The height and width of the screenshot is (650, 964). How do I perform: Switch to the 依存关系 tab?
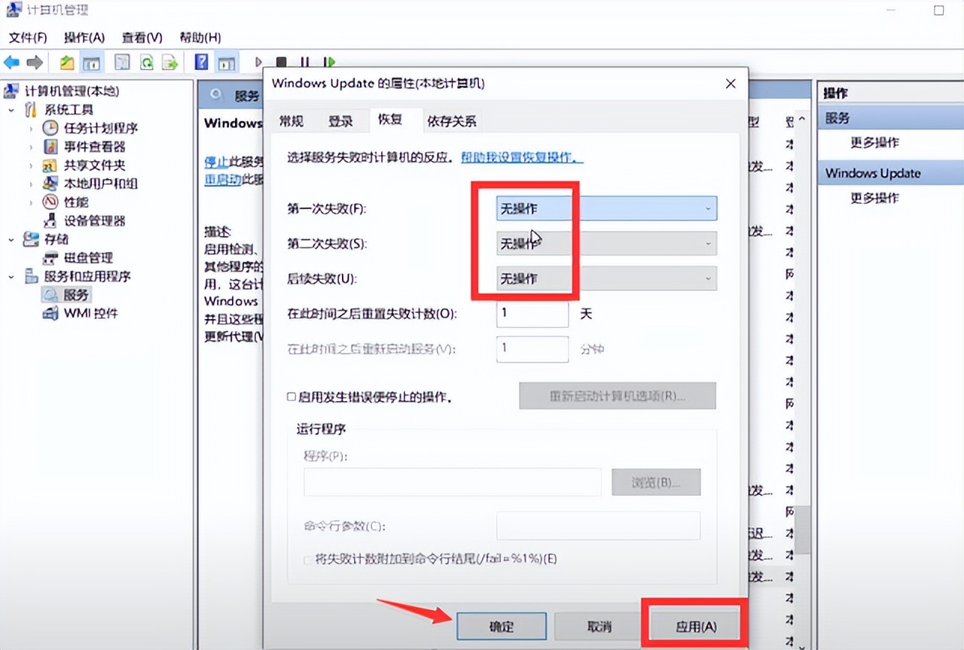451,120
